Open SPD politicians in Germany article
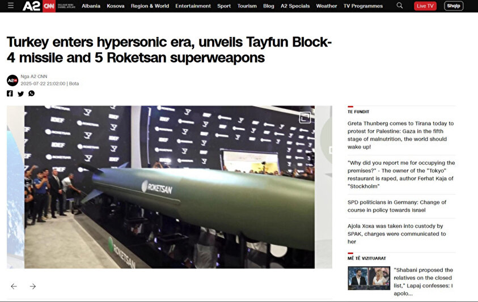 (396, 206)
